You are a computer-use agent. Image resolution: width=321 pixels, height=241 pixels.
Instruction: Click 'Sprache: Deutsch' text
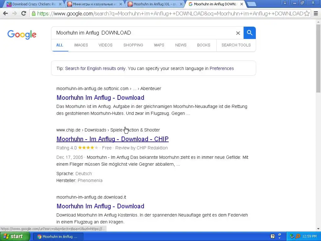[74, 174]
